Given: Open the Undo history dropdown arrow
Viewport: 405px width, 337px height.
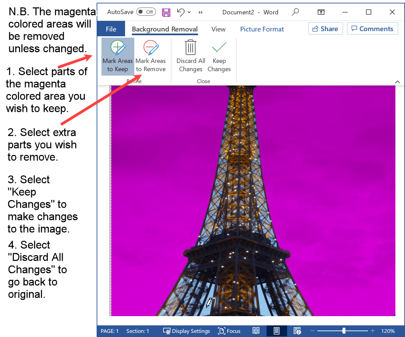Looking at the screenshot, I should click(x=189, y=12).
